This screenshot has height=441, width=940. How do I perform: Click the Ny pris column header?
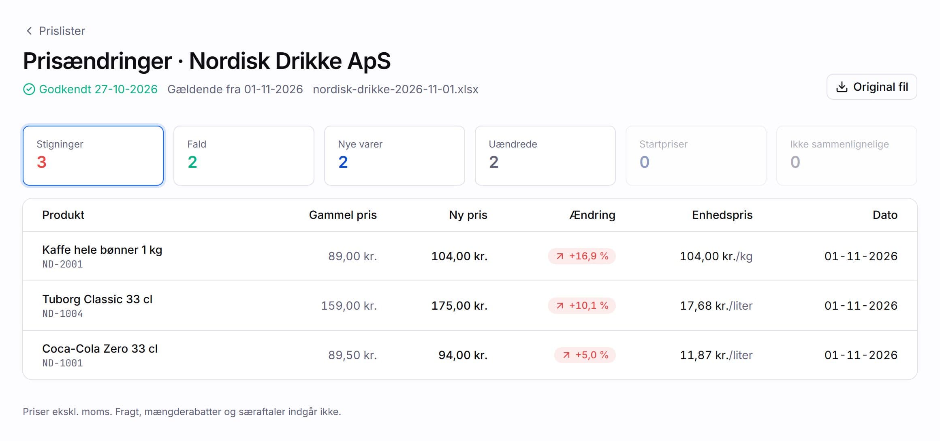(468, 215)
